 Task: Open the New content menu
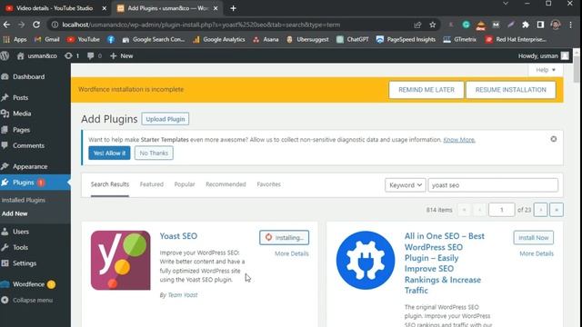(x=121, y=55)
